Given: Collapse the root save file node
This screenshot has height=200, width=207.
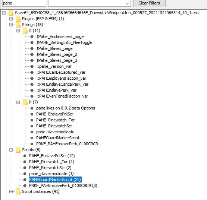Looking at the screenshot, I should tap(4, 13).
